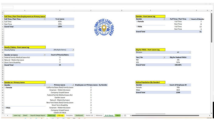The image size is (214, 120).
Task: Select column A header
Action: [25, 10]
